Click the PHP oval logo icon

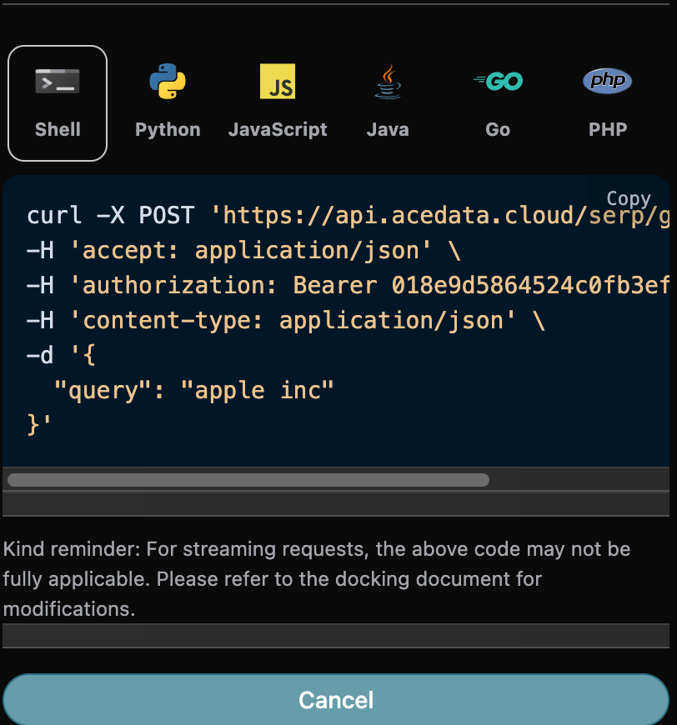pos(607,82)
